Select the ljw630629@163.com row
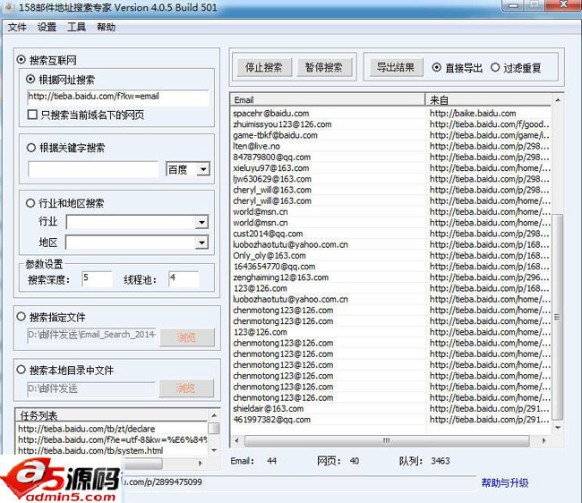The height and width of the screenshot is (503, 582). 390,179
